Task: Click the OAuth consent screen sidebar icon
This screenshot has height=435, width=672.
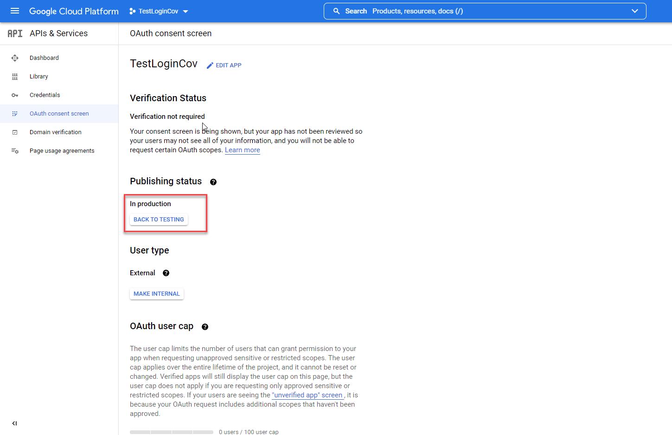Action: point(15,114)
